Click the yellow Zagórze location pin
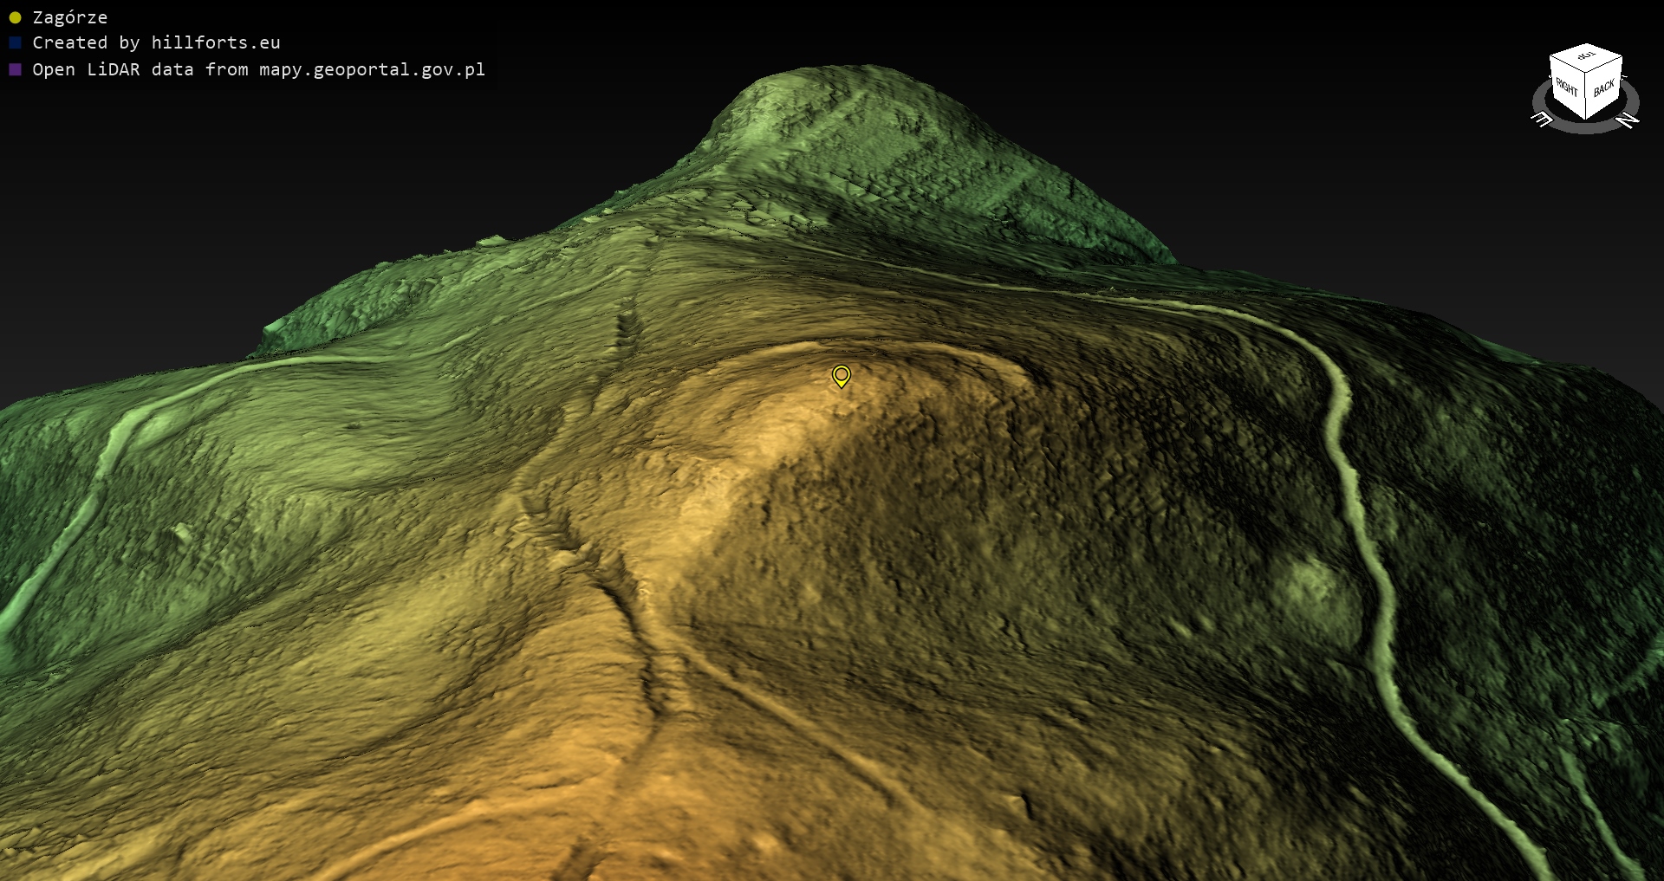 [841, 375]
